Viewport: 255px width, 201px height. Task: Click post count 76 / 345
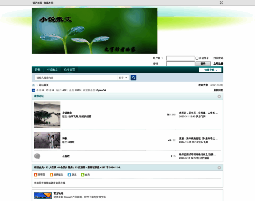171,115
